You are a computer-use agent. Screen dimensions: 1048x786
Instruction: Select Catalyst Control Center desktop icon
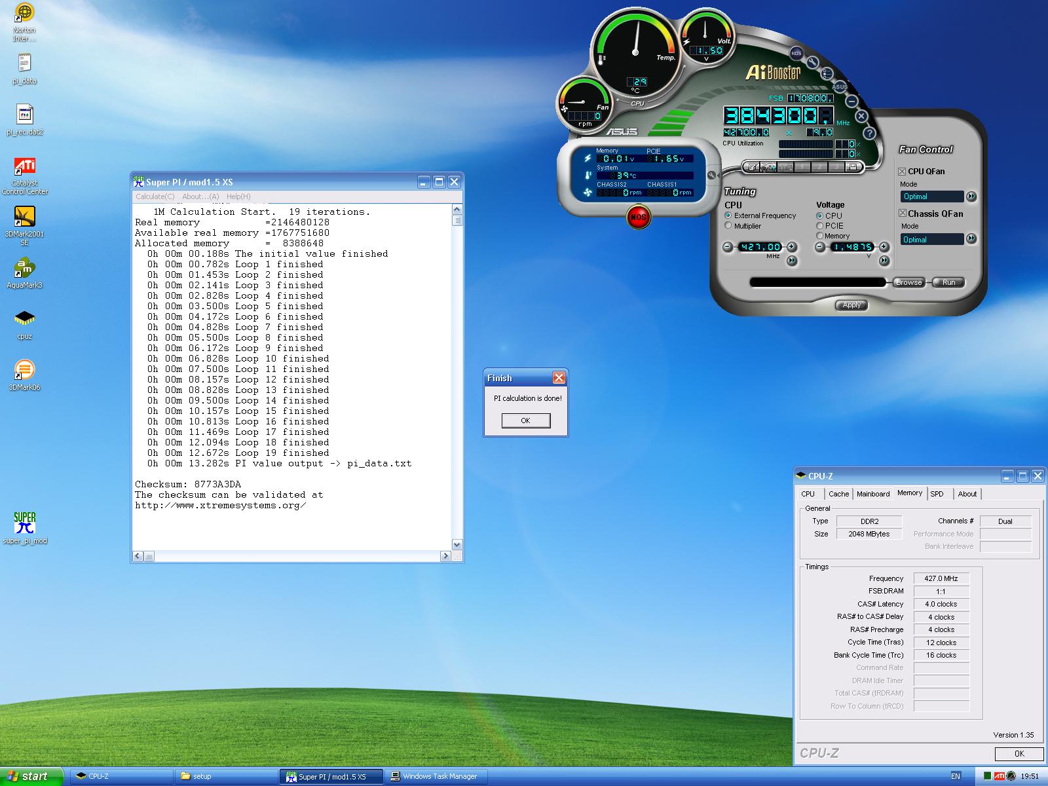point(24,176)
